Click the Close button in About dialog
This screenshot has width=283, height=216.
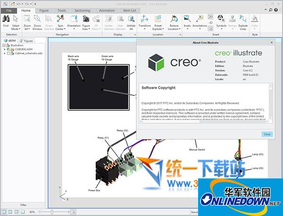click(x=267, y=134)
